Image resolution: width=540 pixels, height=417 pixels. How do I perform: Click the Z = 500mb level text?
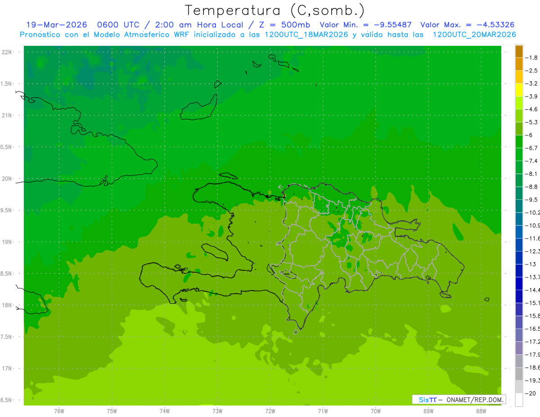coord(286,25)
